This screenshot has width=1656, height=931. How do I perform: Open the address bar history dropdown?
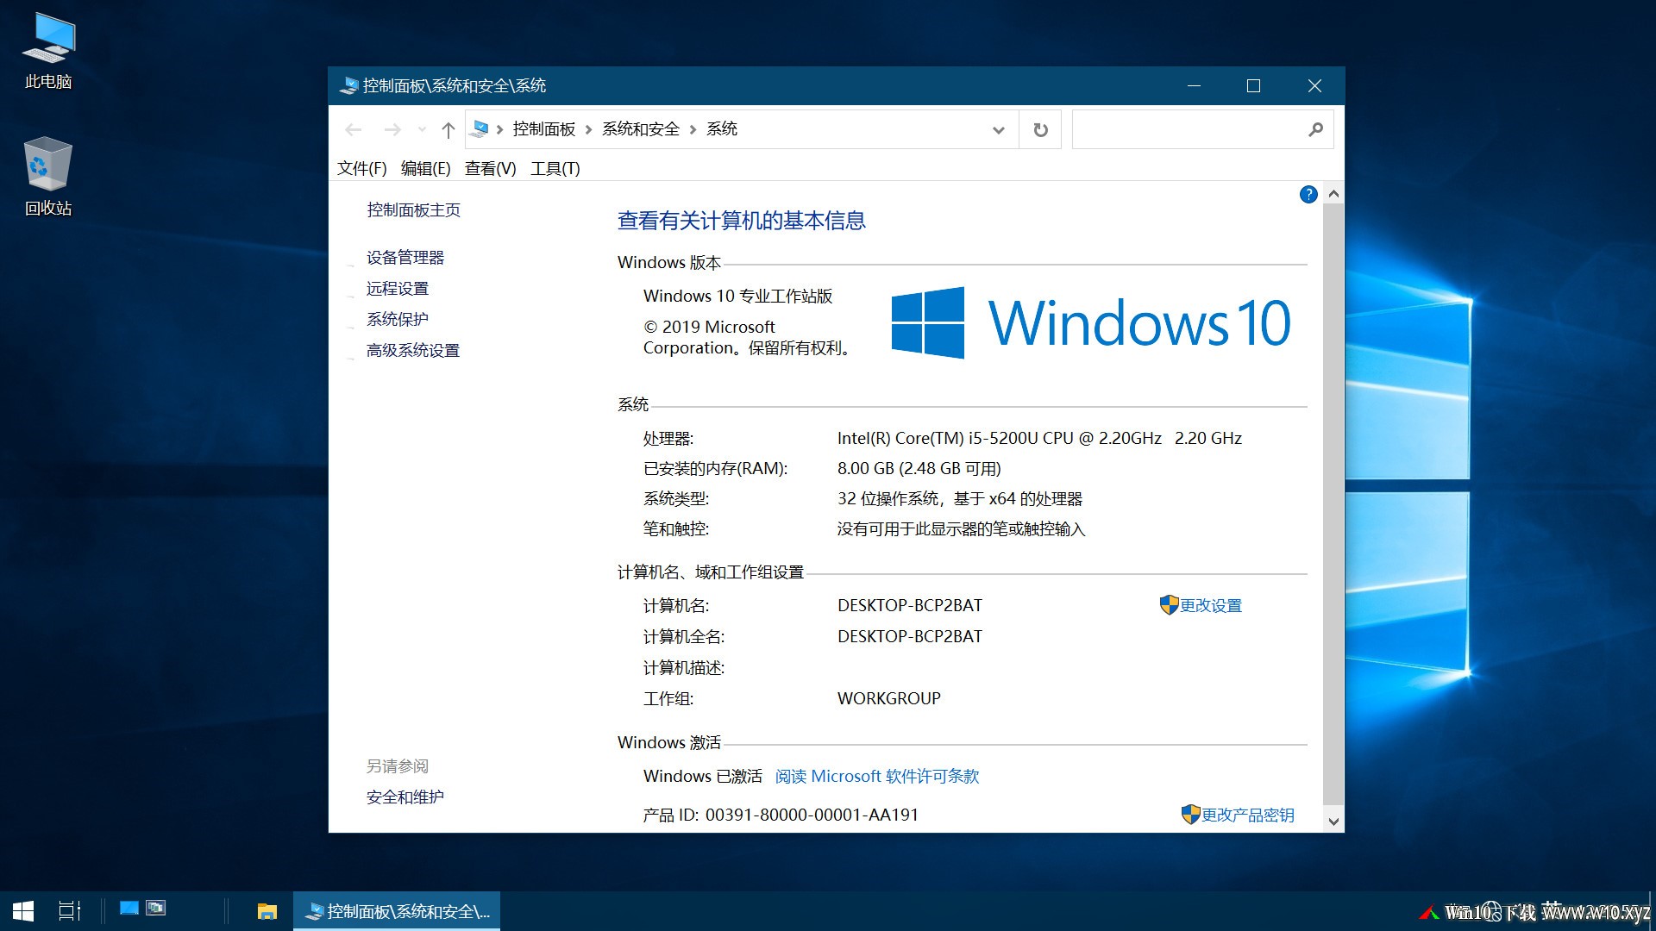tap(999, 129)
